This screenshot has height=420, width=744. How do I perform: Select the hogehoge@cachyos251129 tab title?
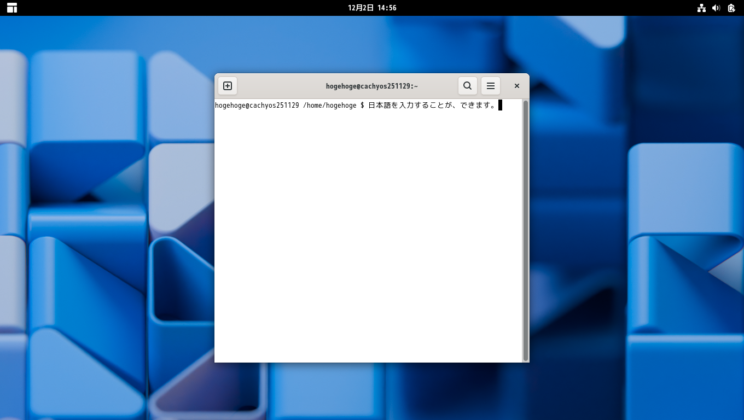[371, 86]
